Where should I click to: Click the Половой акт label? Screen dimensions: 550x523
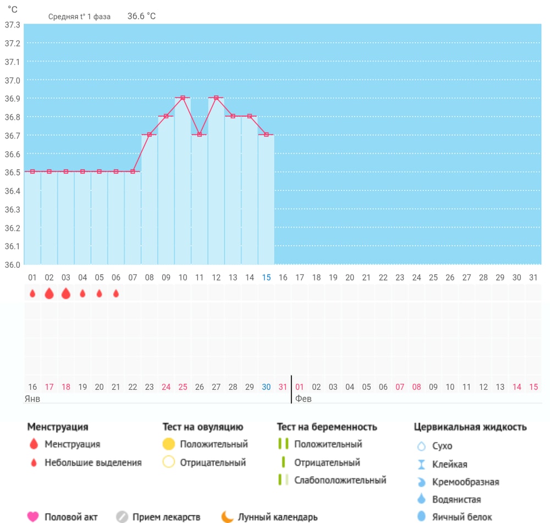(x=71, y=517)
